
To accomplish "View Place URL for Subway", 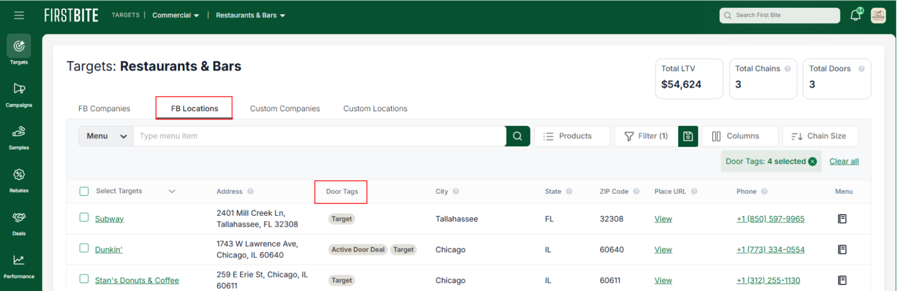I will 663,219.
